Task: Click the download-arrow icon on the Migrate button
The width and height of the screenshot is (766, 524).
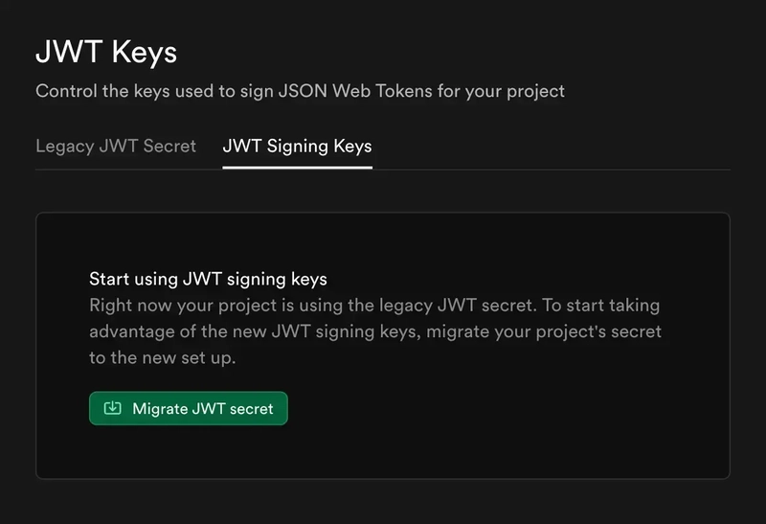Action: point(113,408)
